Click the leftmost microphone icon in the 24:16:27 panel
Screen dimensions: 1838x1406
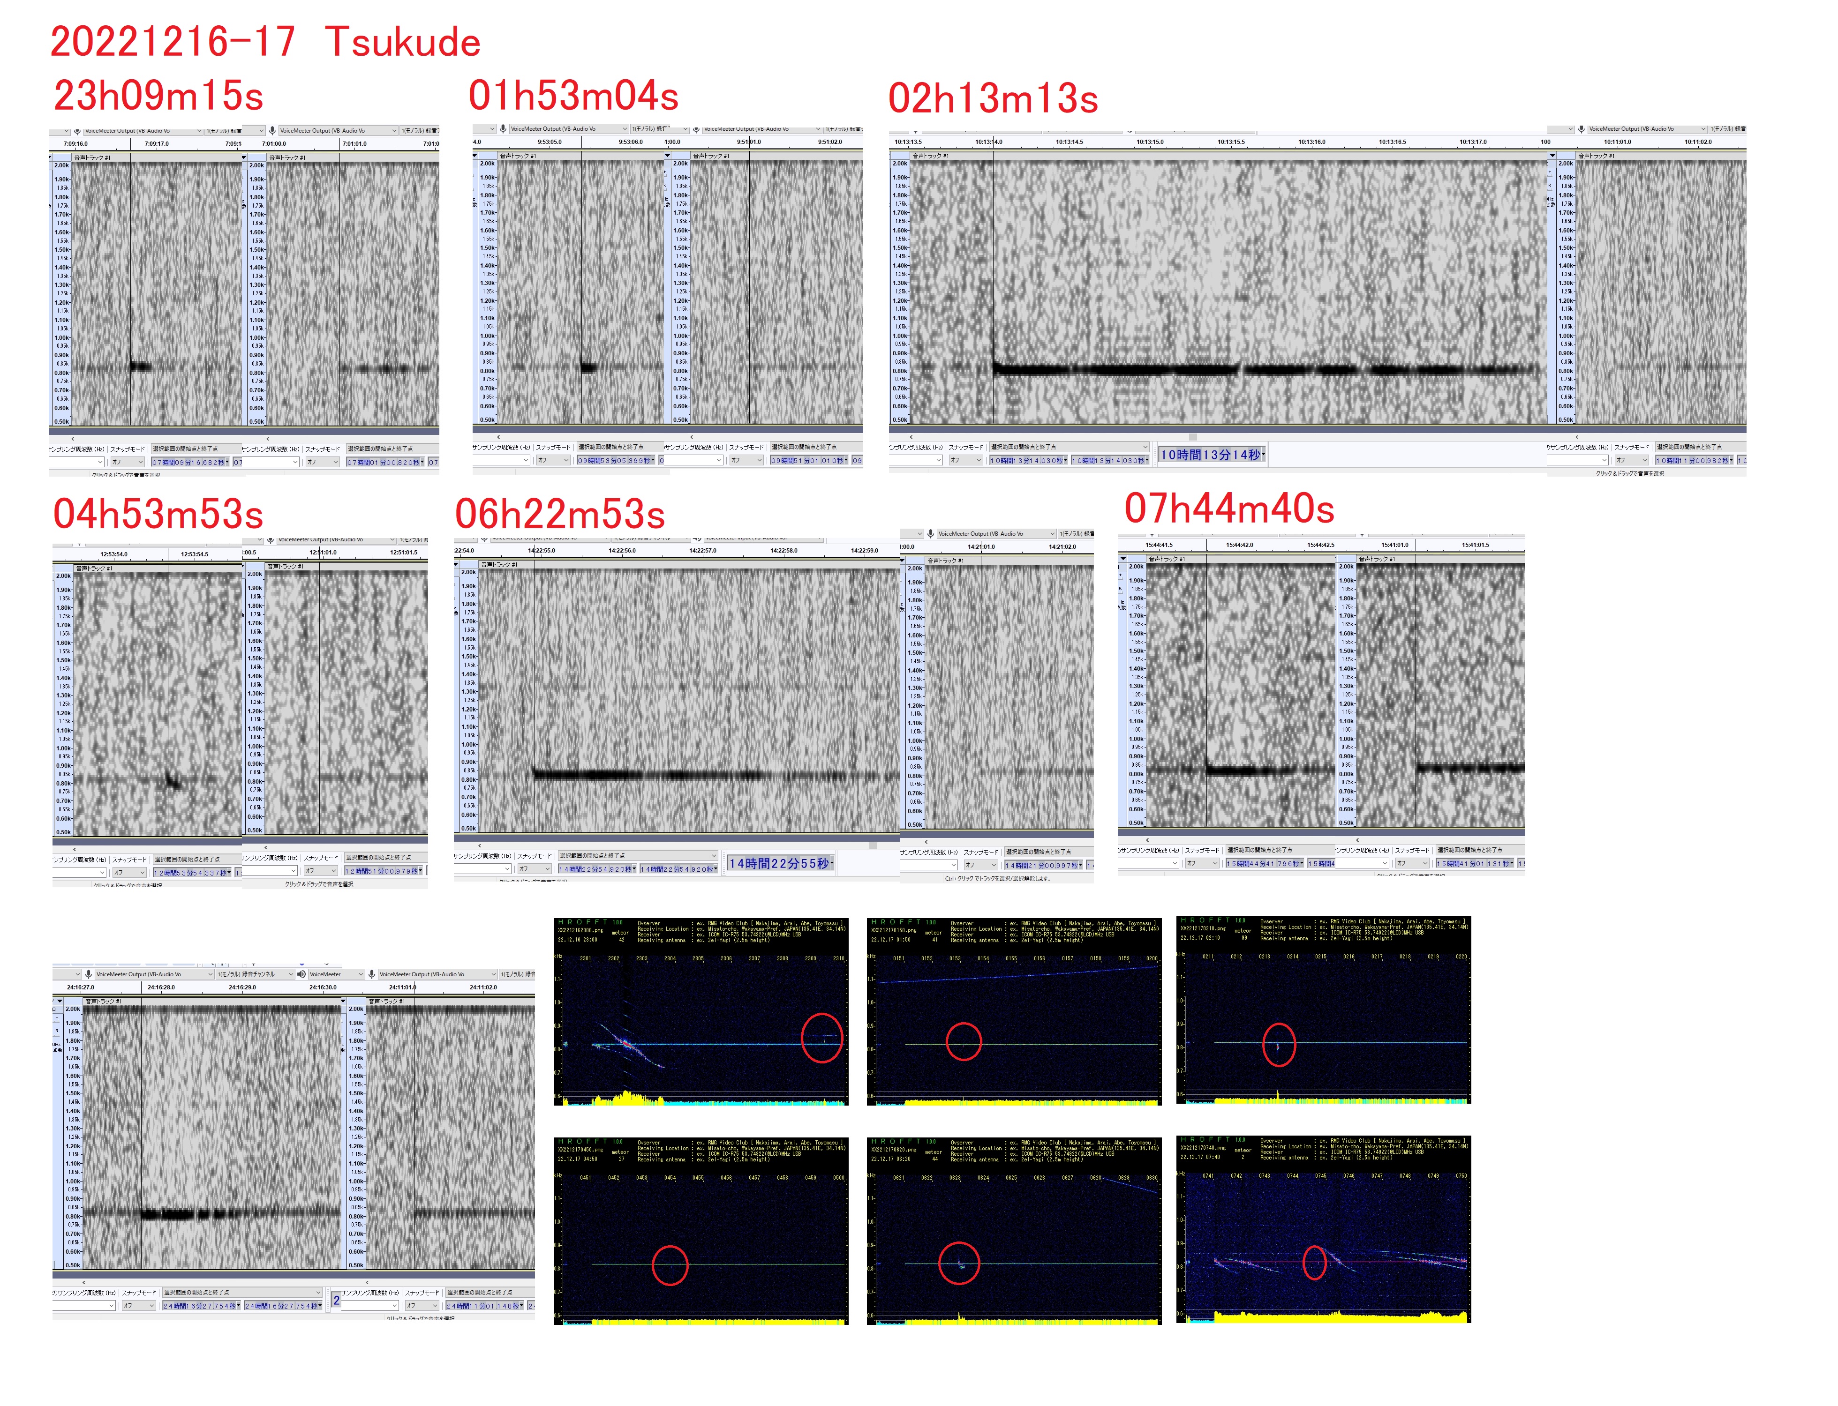coord(89,973)
